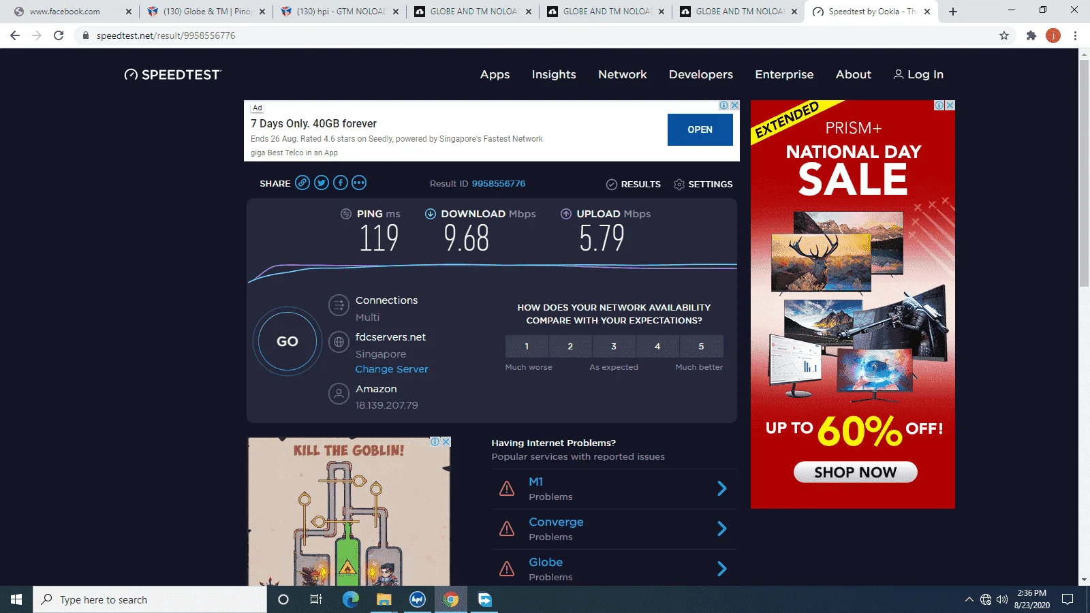Screen dimensions: 1090x613
Task: Open the HP app on the taskbar
Action: point(418,599)
